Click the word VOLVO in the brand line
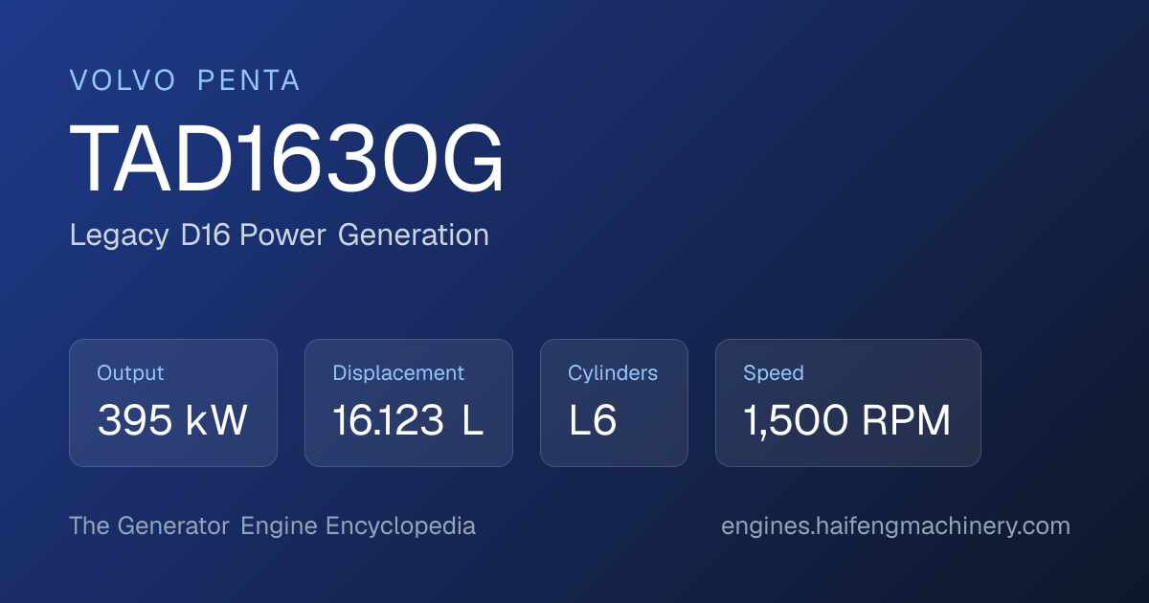Viewport: 1149px width, 603px height. [123, 81]
